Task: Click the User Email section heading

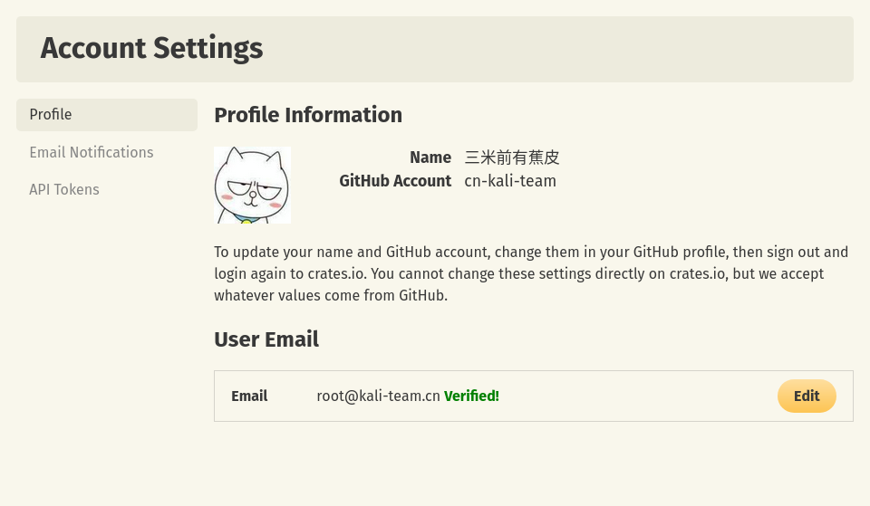Action: (266, 339)
